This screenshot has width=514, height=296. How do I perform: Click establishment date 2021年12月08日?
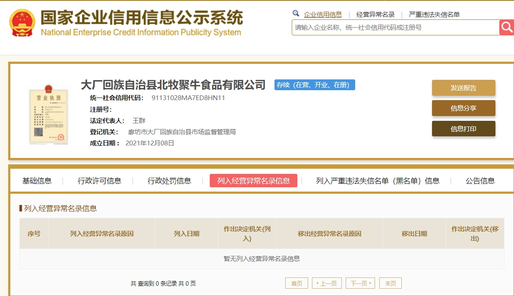tap(150, 143)
